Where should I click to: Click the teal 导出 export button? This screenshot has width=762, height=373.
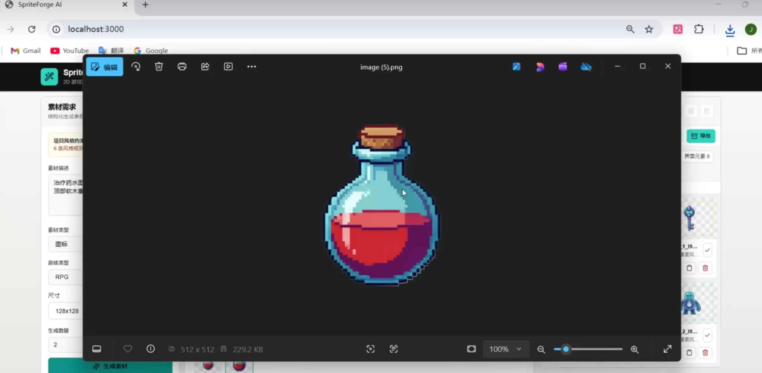click(701, 136)
